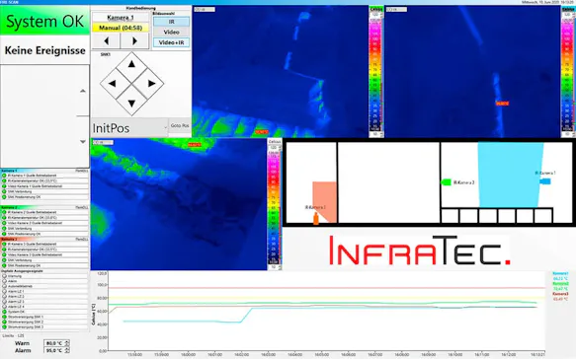
Task: Click into the Alarm temperature field
Action: click(x=53, y=350)
